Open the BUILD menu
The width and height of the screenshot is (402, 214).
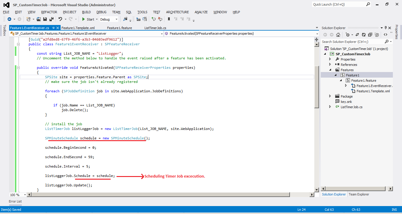point(86,12)
